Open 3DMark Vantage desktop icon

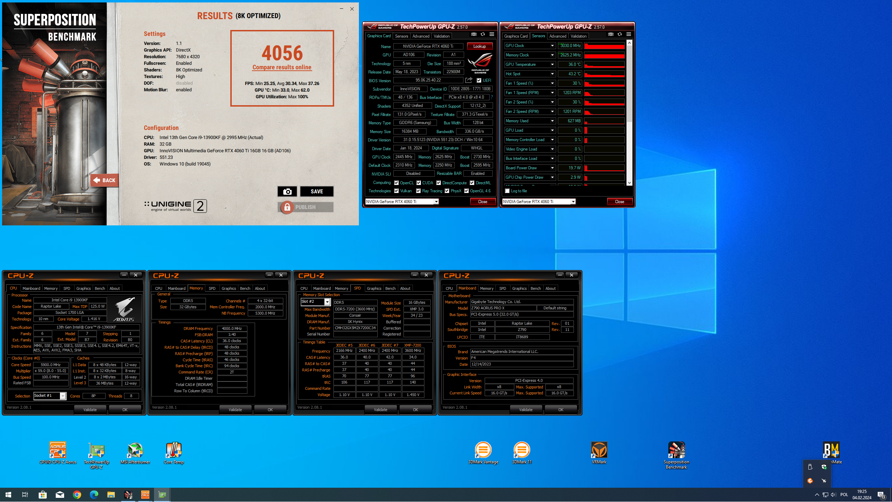(483, 454)
